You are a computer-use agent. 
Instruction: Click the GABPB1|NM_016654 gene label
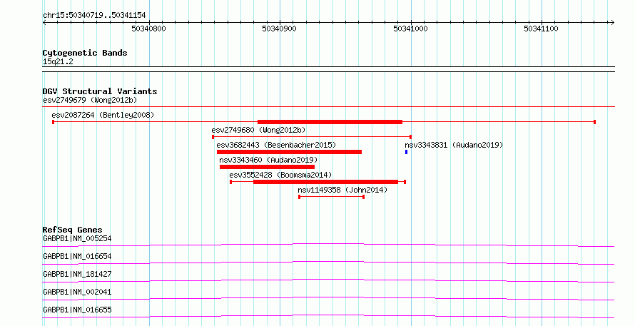pos(77,256)
